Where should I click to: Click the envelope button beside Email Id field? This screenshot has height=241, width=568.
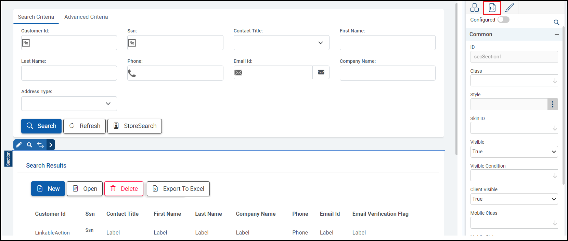pos(321,72)
